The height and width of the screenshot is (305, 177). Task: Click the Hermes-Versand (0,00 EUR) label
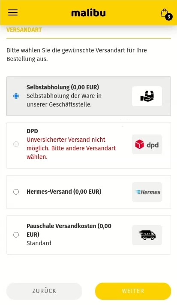click(x=64, y=192)
